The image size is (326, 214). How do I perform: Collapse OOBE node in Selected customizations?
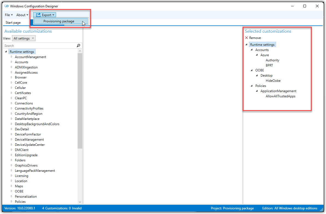click(252, 70)
